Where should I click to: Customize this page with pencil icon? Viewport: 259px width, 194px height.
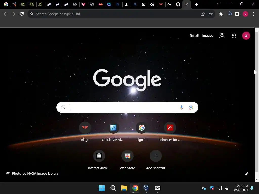pos(246,174)
